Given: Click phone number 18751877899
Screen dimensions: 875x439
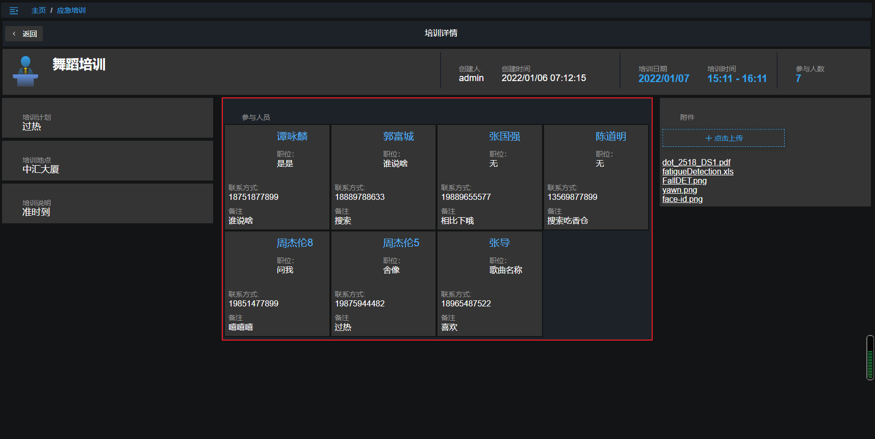Looking at the screenshot, I should click(253, 197).
